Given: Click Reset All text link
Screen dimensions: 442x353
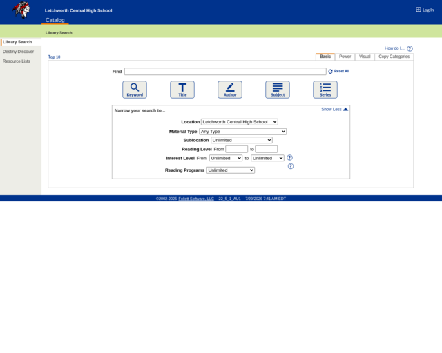Looking at the screenshot, I should click(342, 71).
